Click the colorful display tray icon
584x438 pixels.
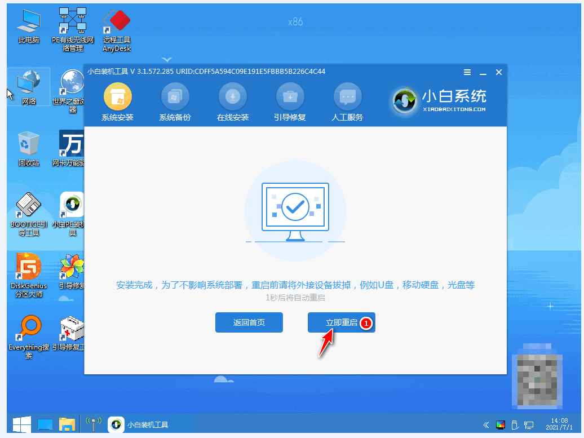click(x=501, y=424)
